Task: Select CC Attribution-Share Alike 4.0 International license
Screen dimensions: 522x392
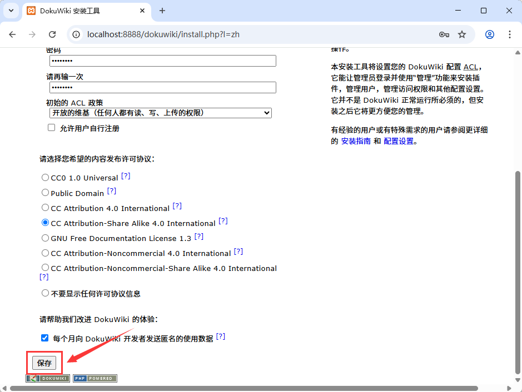Action: (x=45, y=223)
